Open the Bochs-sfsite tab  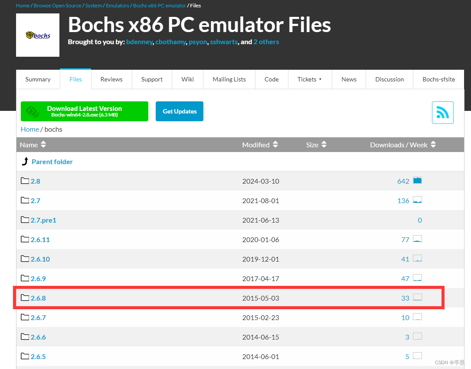(x=438, y=79)
